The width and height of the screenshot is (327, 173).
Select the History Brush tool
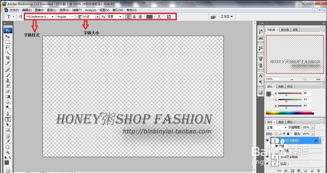[x=8, y=86]
